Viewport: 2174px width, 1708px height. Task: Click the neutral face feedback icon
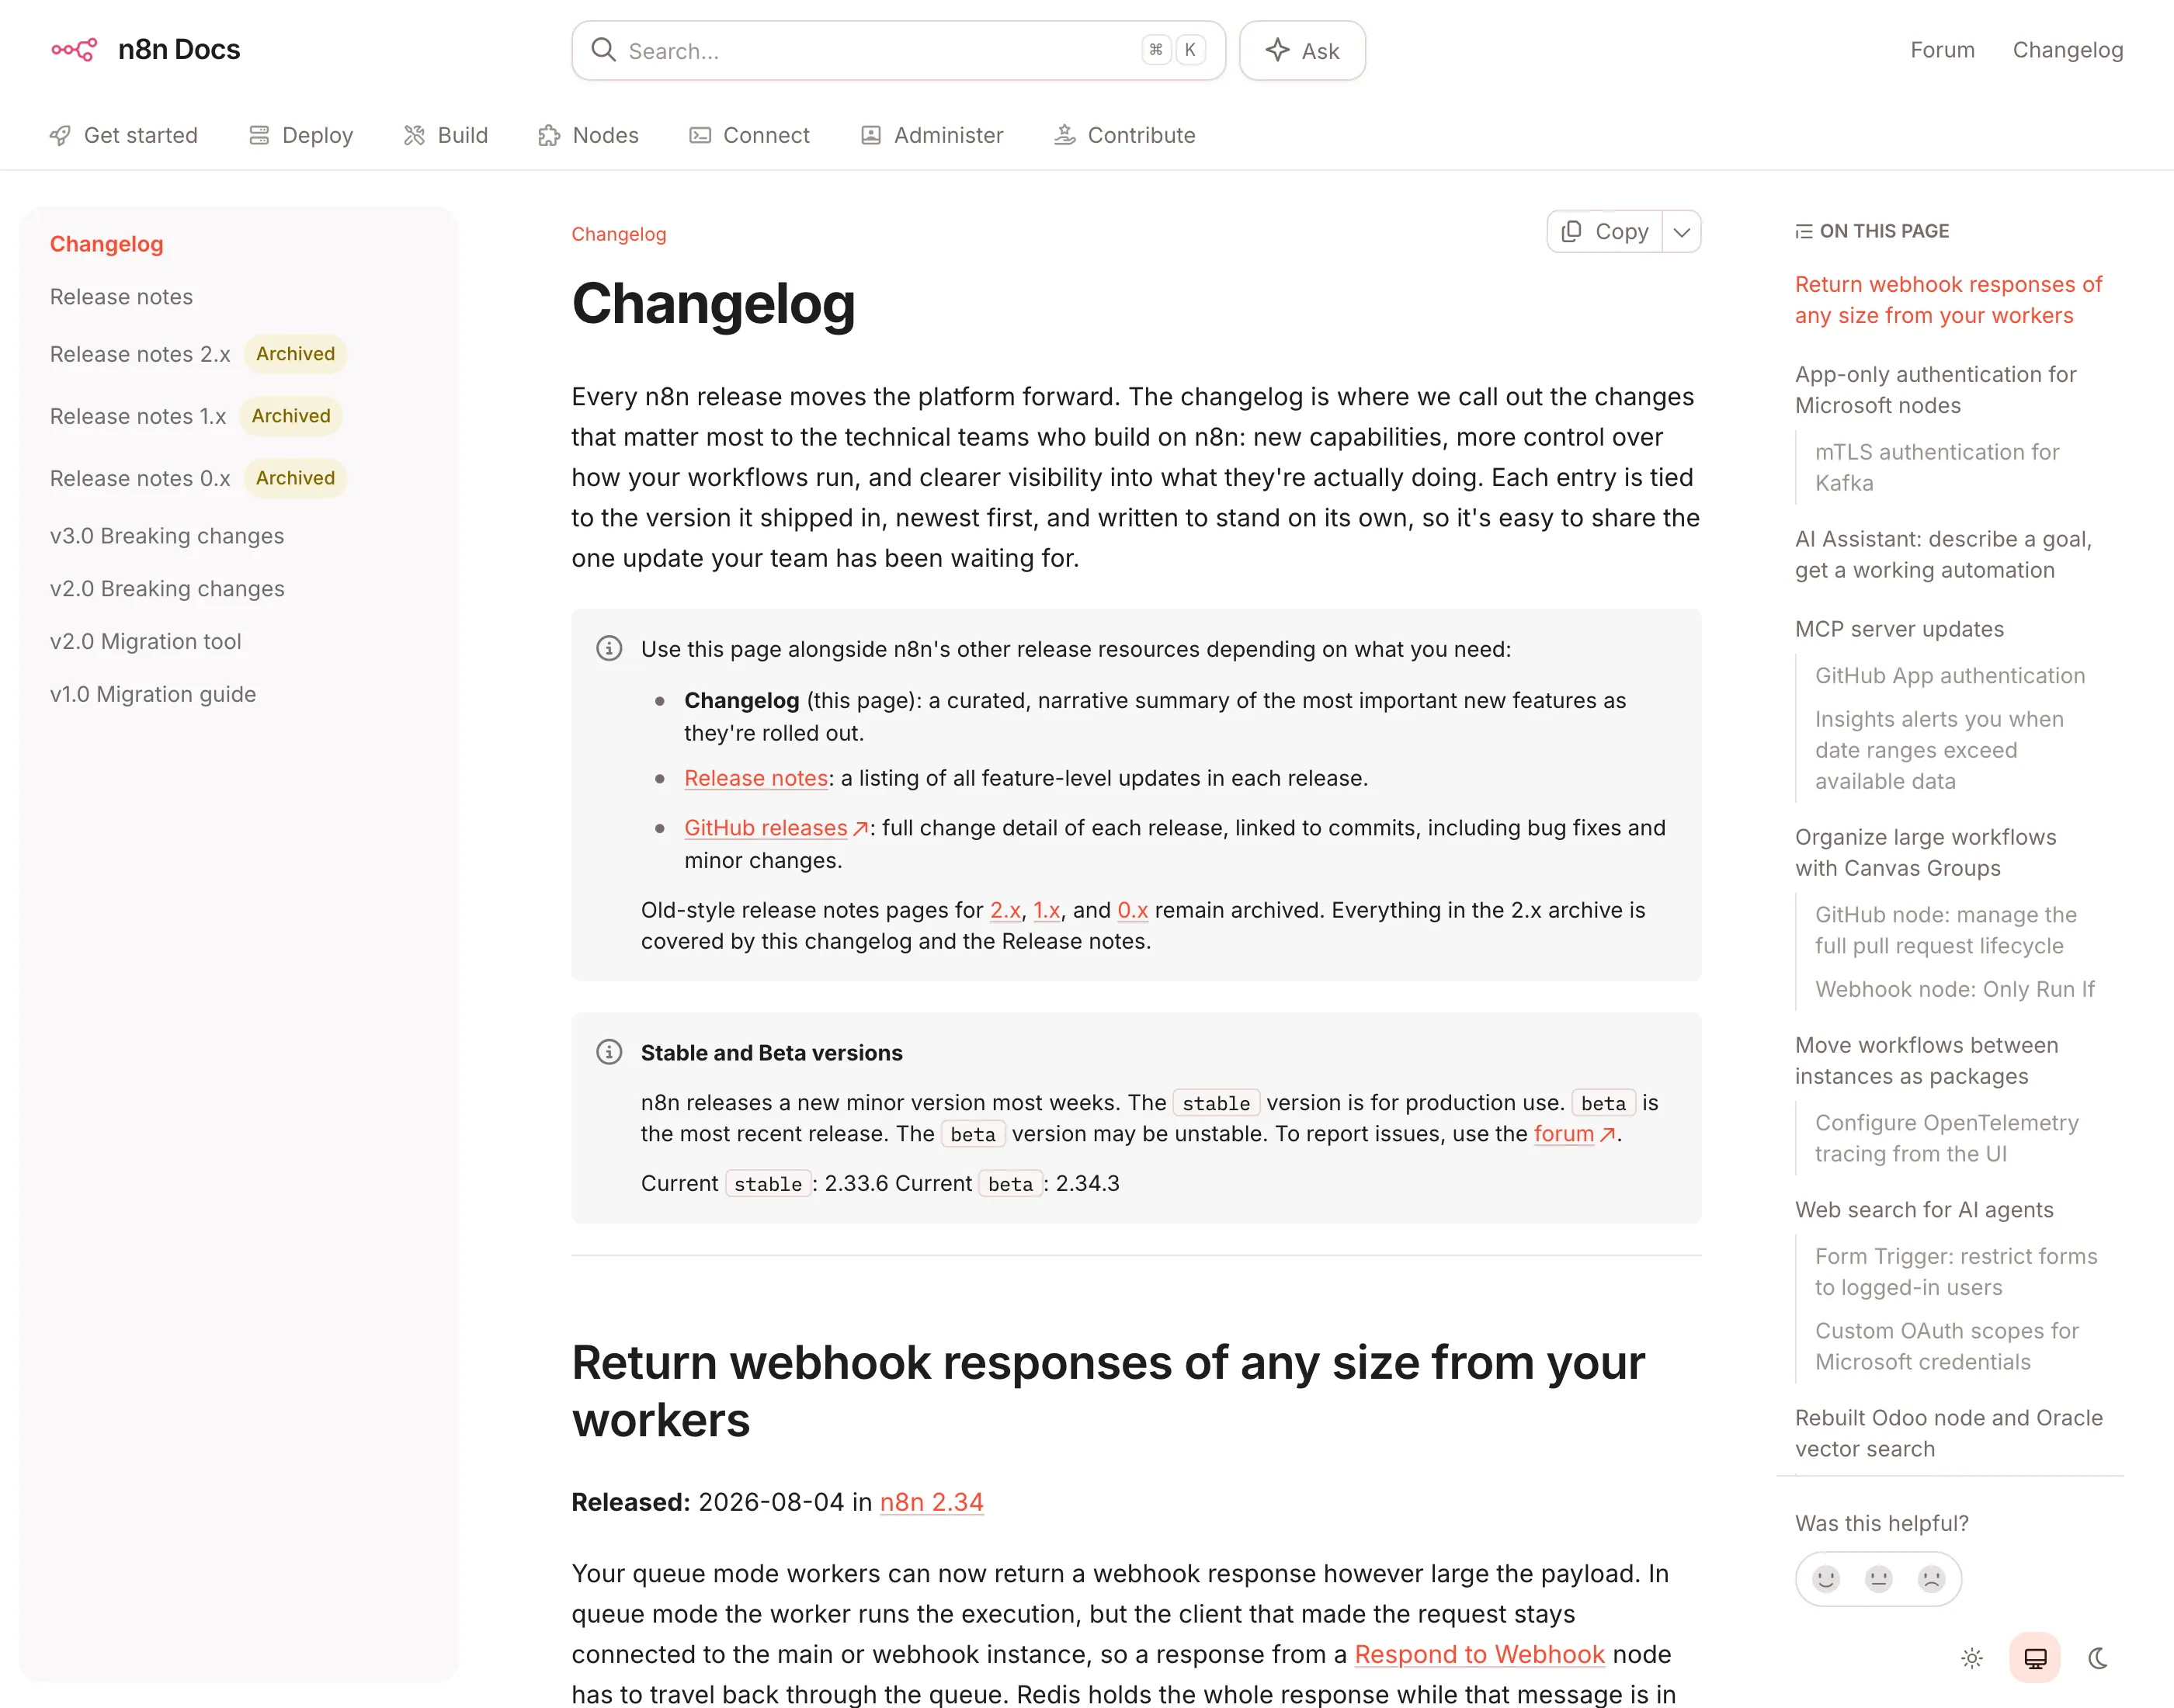[x=1879, y=1579]
